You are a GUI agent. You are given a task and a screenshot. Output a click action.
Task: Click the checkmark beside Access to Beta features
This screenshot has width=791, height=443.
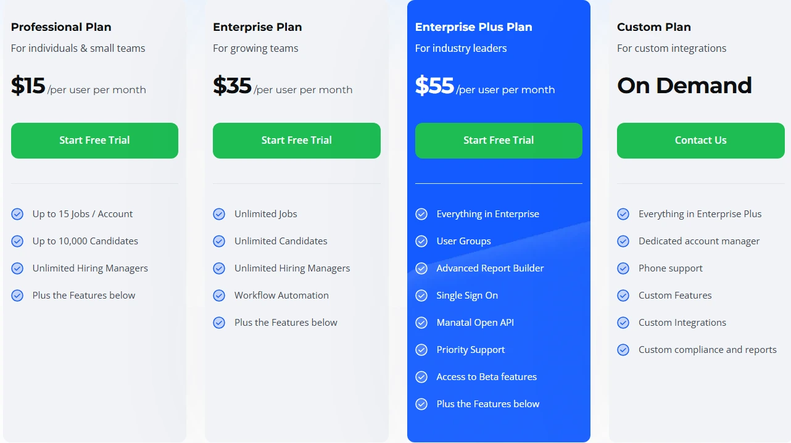pyautogui.click(x=421, y=376)
